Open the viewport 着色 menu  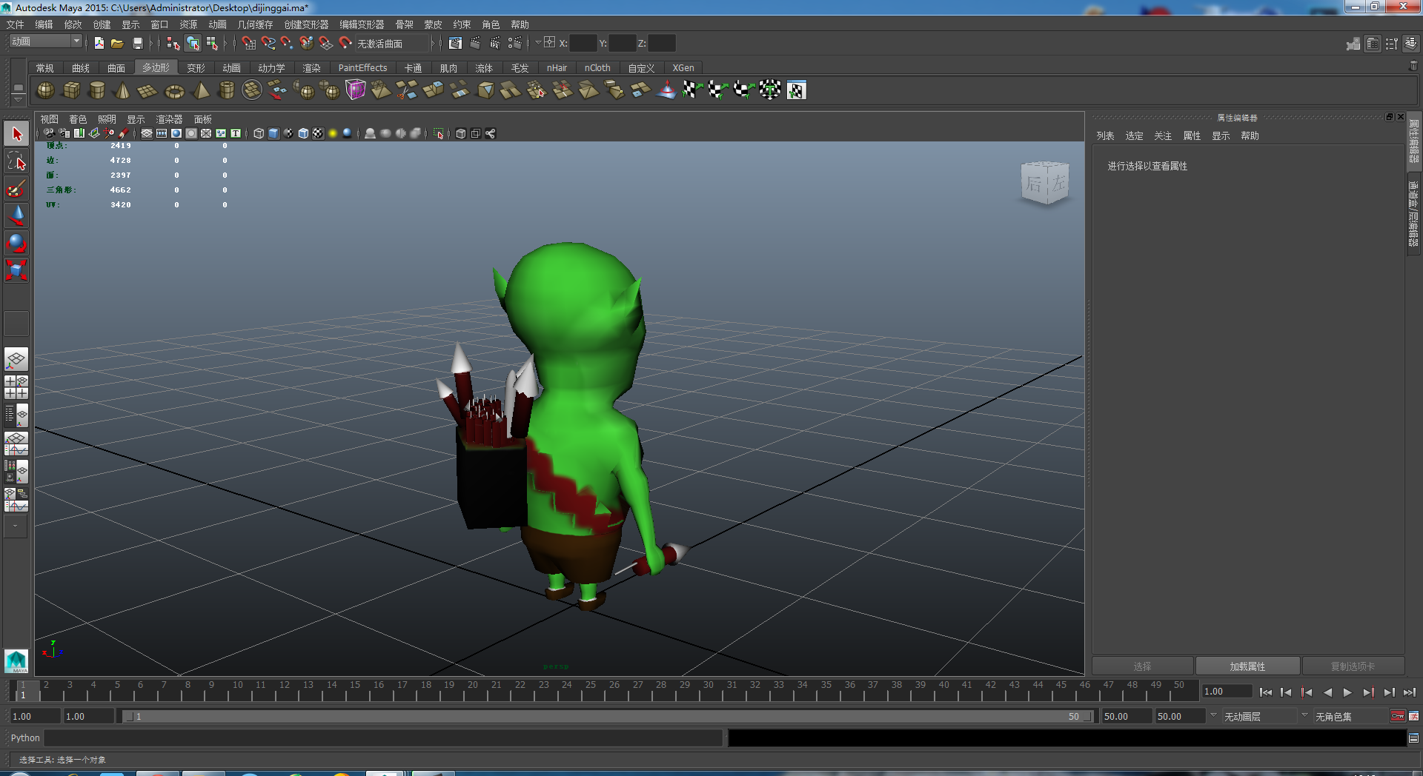click(x=78, y=119)
